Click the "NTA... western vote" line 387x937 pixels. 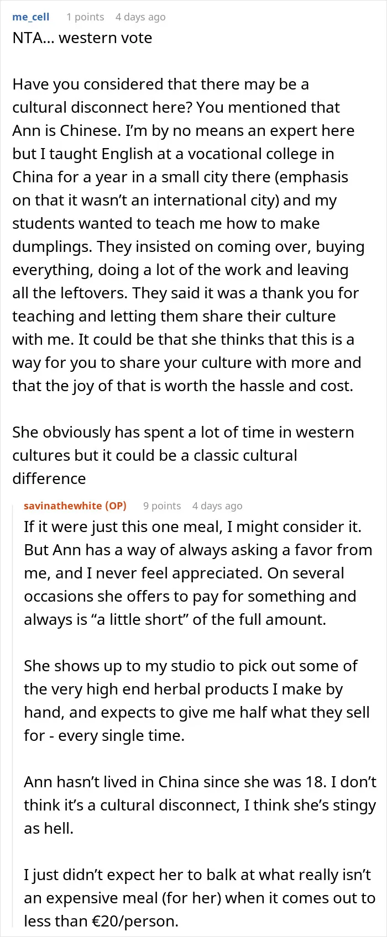(82, 38)
